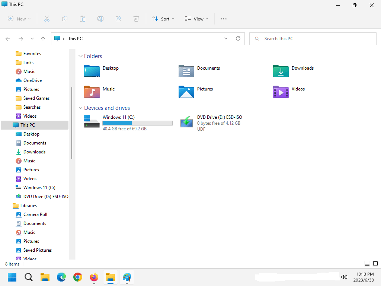Open the Pictures folder in Folders

click(196, 92)
